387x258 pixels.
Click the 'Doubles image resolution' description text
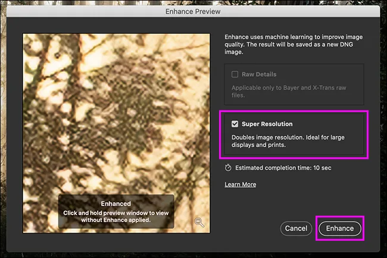pos(289,141)
